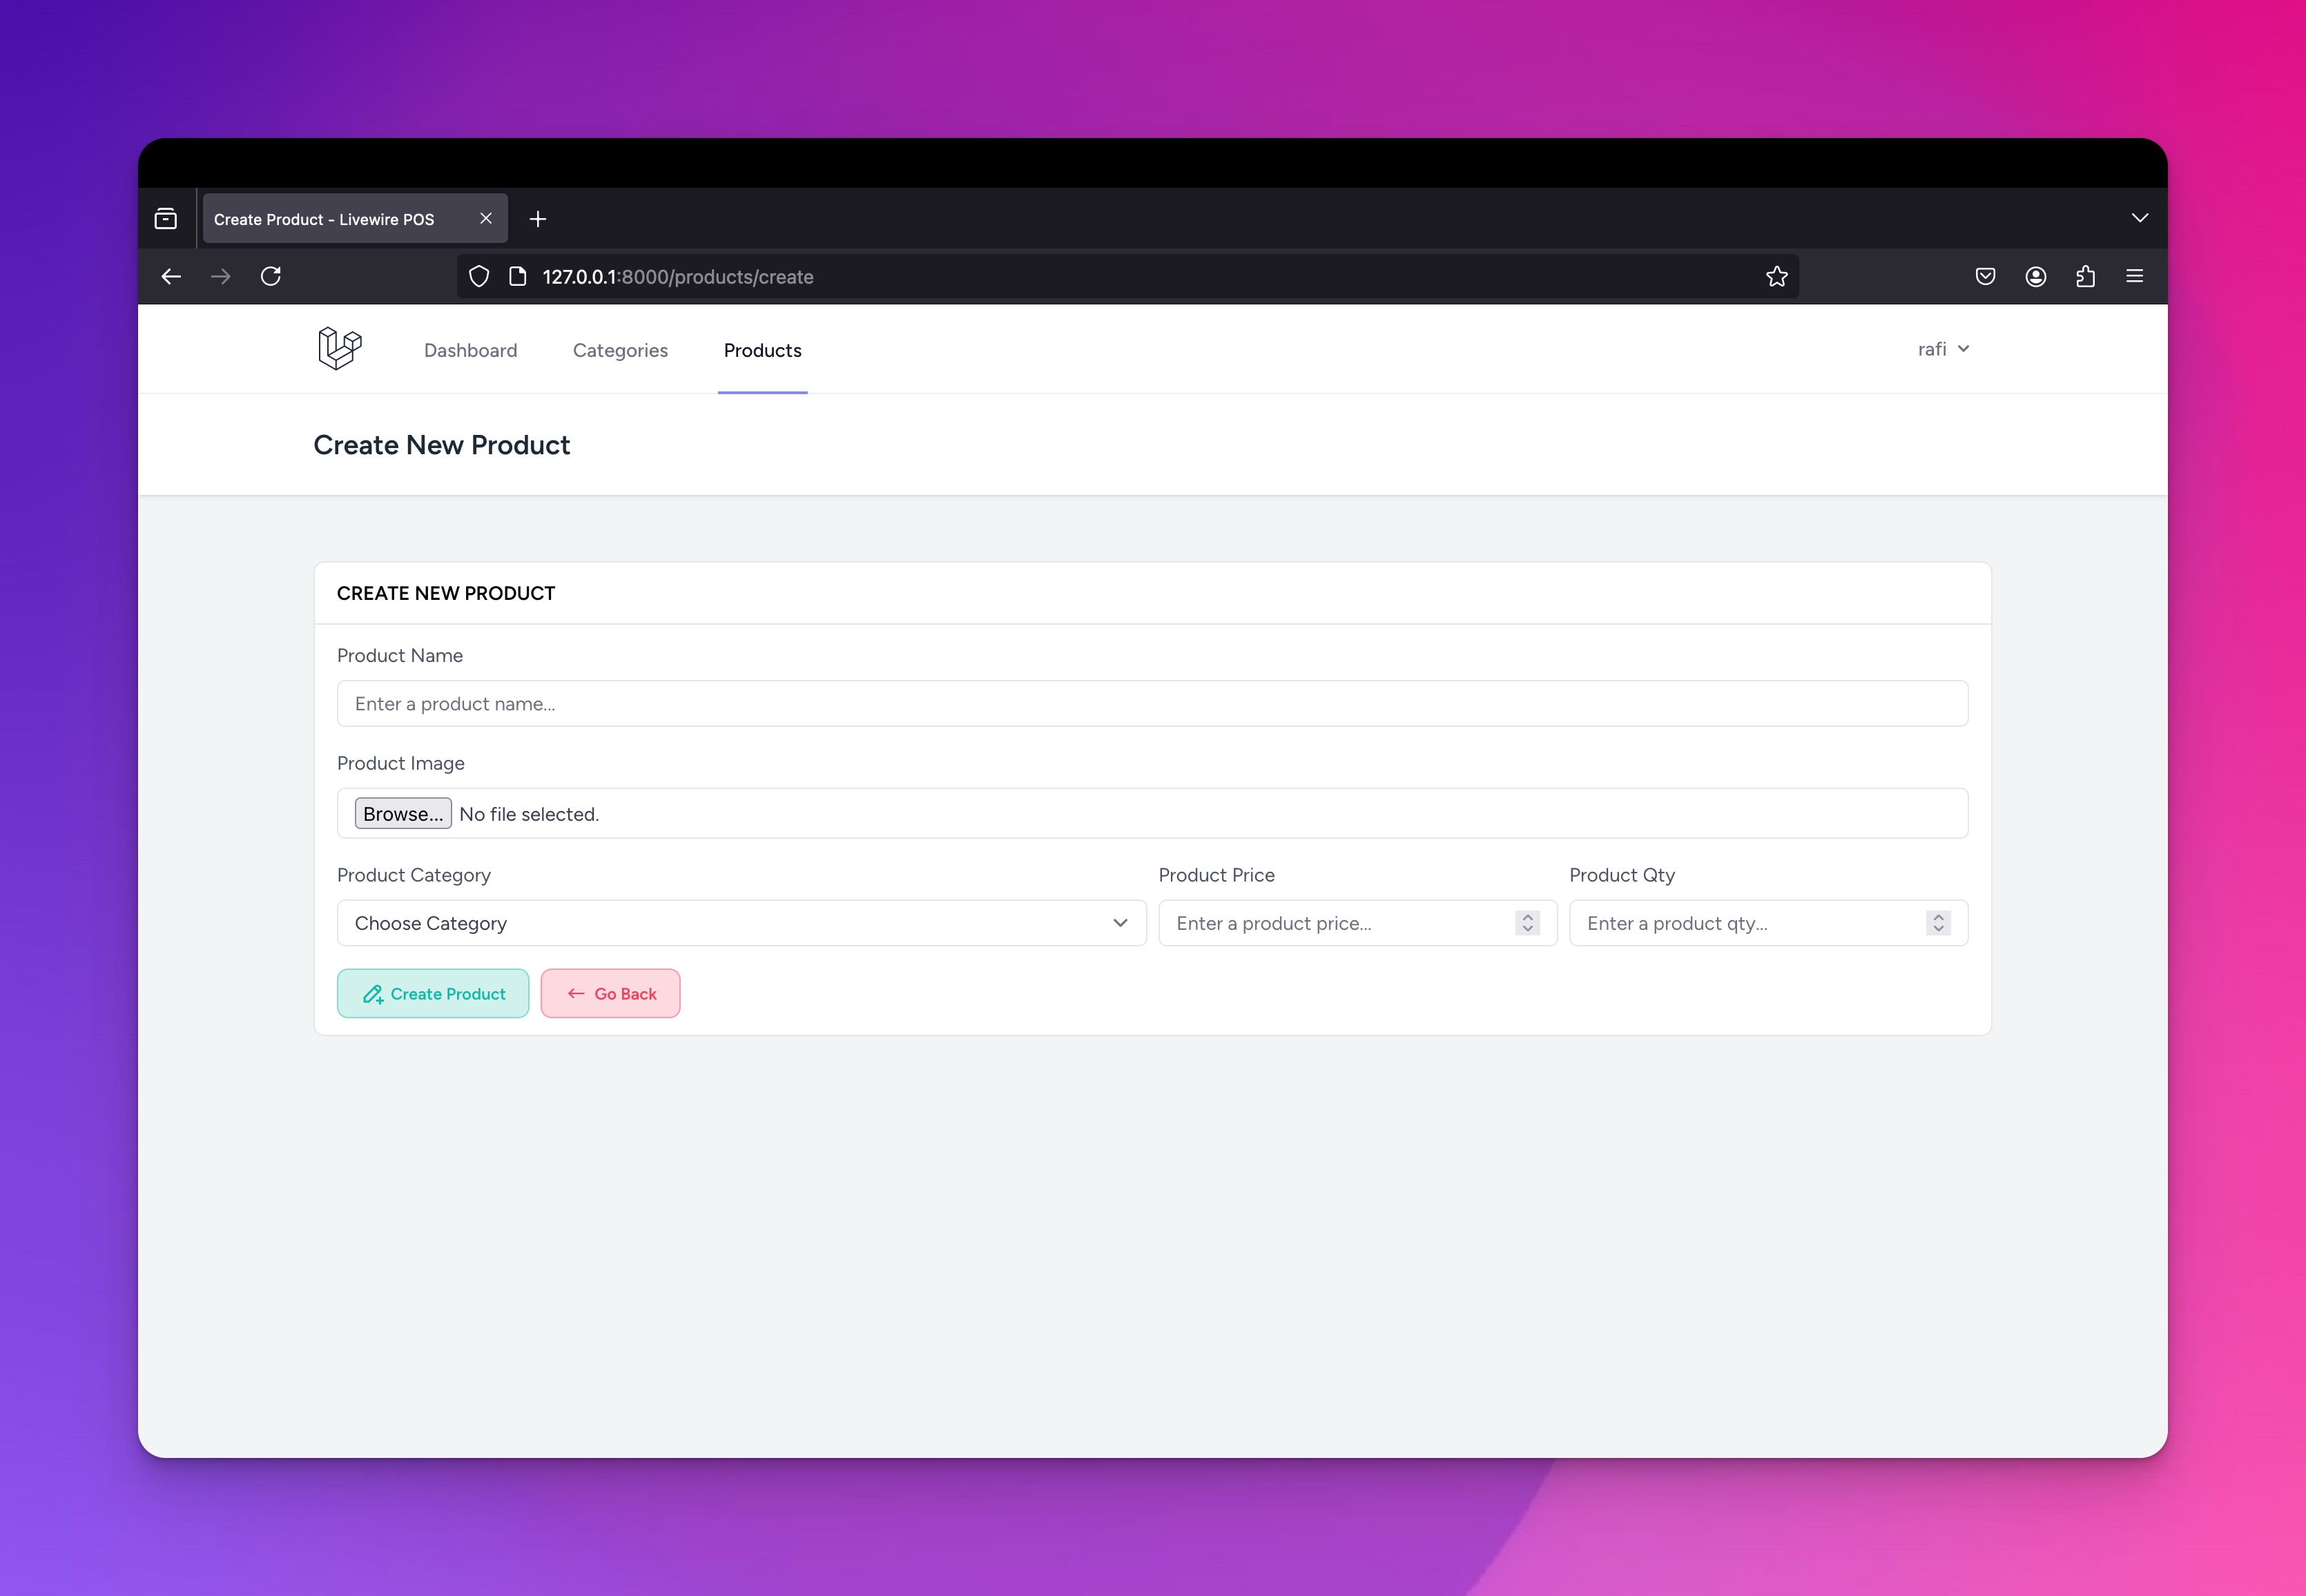
Task: Switch to the Categories nav item
Action: [620, 350]
